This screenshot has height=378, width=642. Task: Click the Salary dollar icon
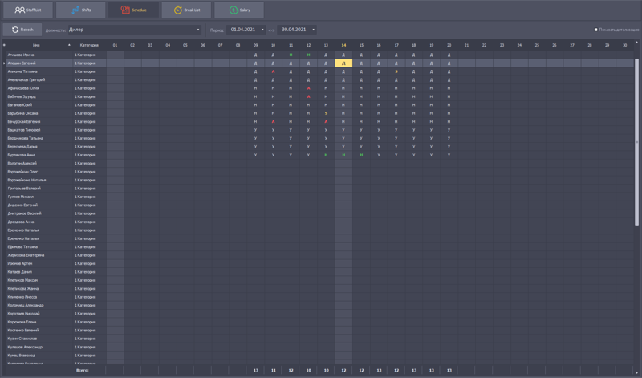coord(233,10)
